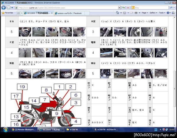
Task: Click diagram label number 6
Action: 76,95
